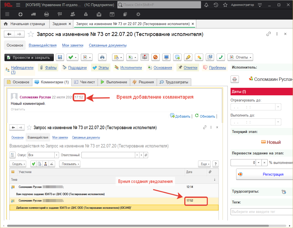Screen dimensions: 293x228
Task: Enable the green checkmark filter in interactions list
Action: [x=33, y=164]
